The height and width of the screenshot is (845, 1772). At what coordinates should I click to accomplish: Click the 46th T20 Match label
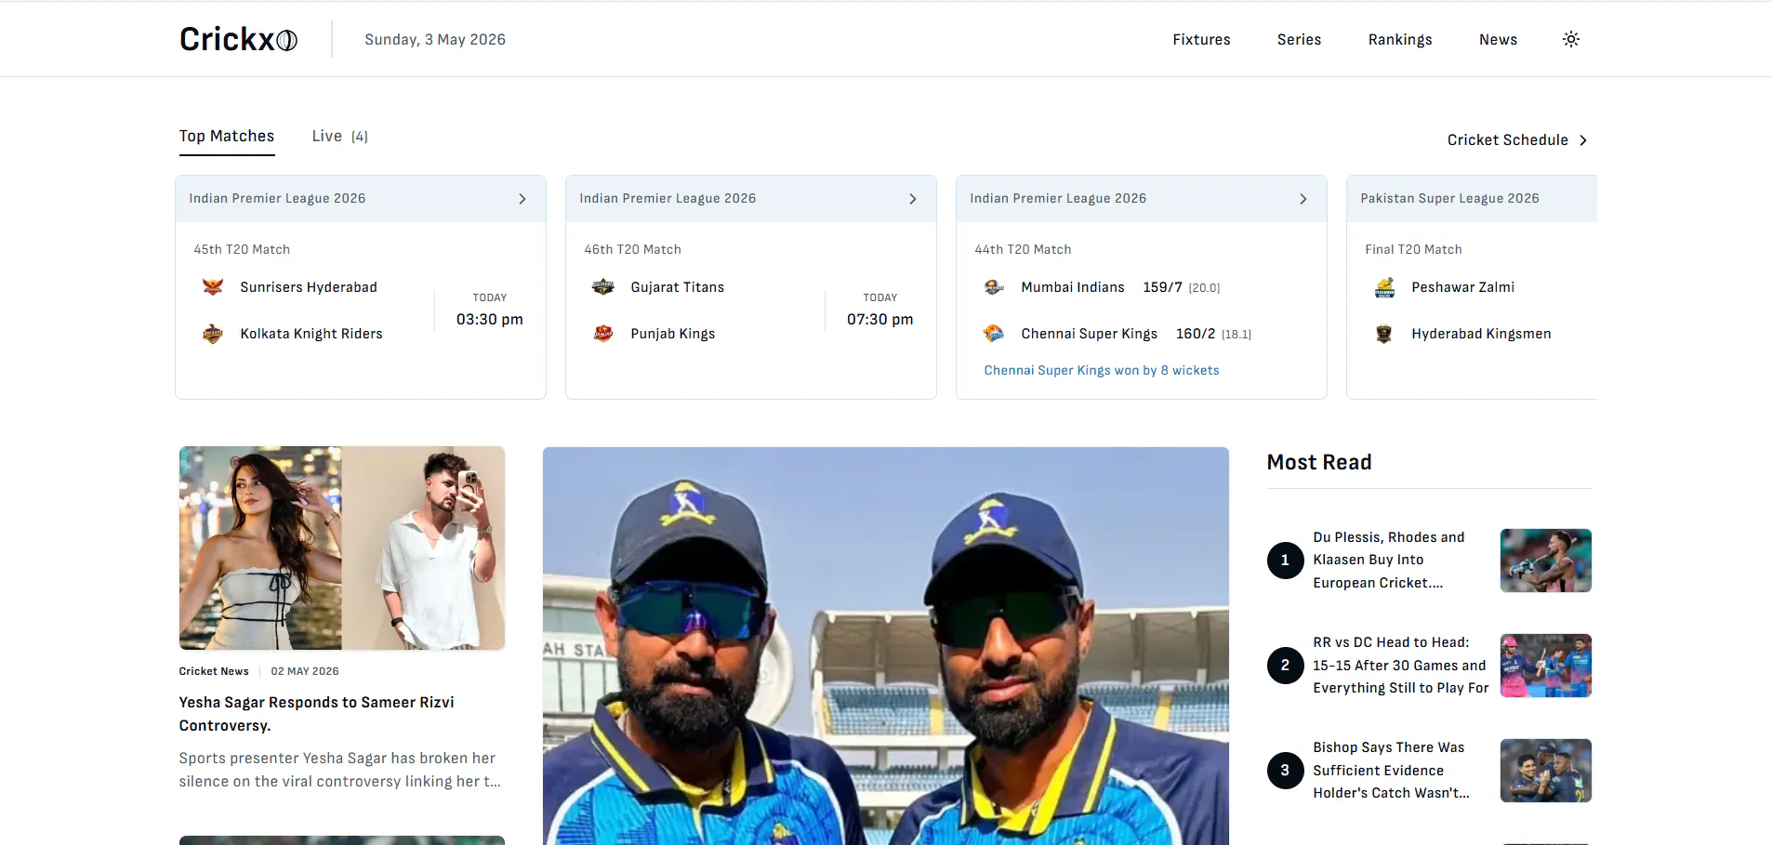pyautogui.click(x=632, y=249)
